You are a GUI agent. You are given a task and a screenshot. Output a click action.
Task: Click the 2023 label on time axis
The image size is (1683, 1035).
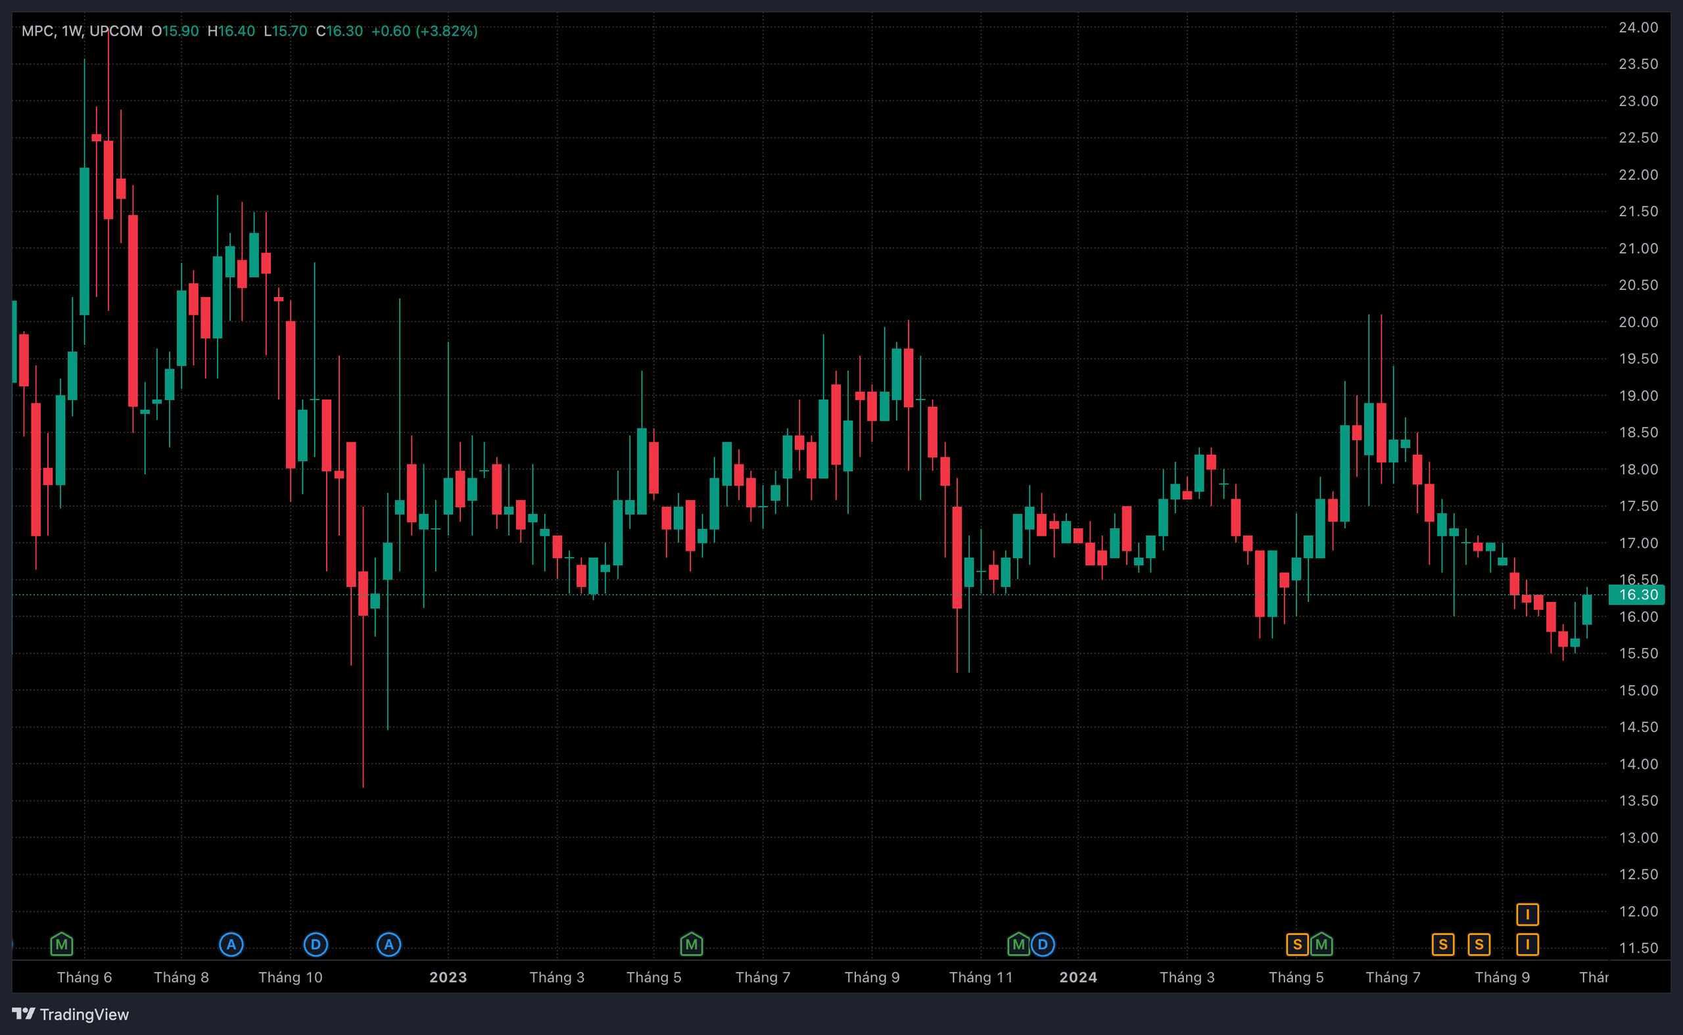click(x=448, y=978)
